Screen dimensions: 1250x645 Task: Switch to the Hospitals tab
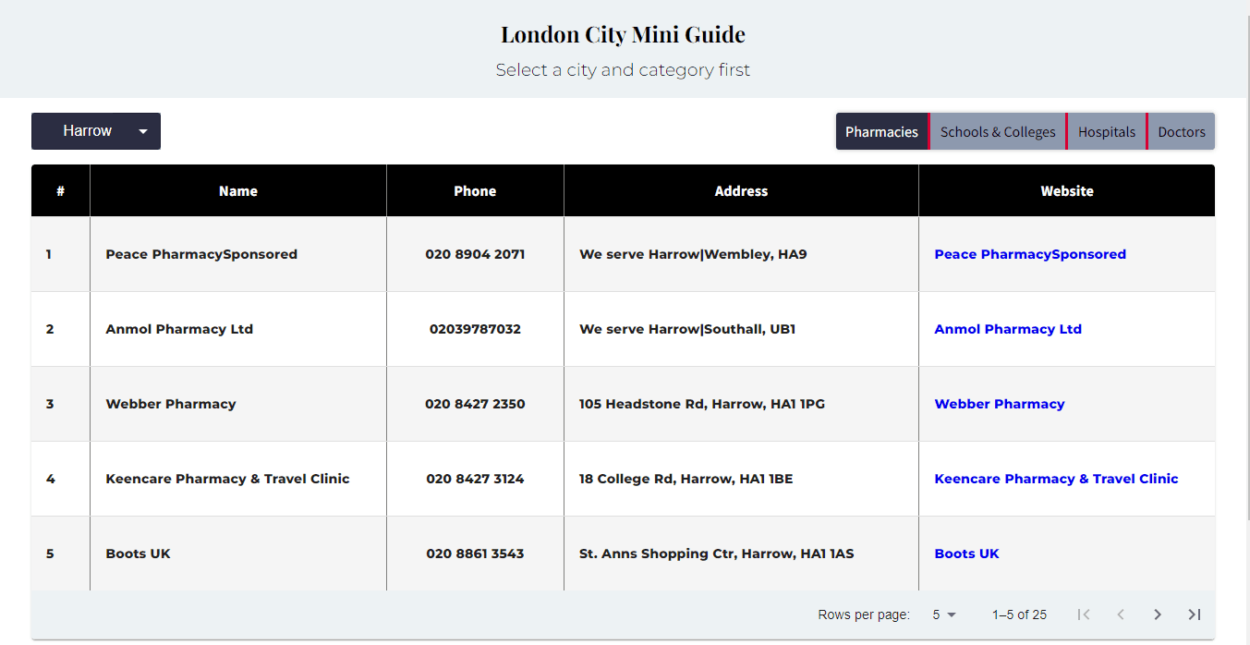[1106, 130]
